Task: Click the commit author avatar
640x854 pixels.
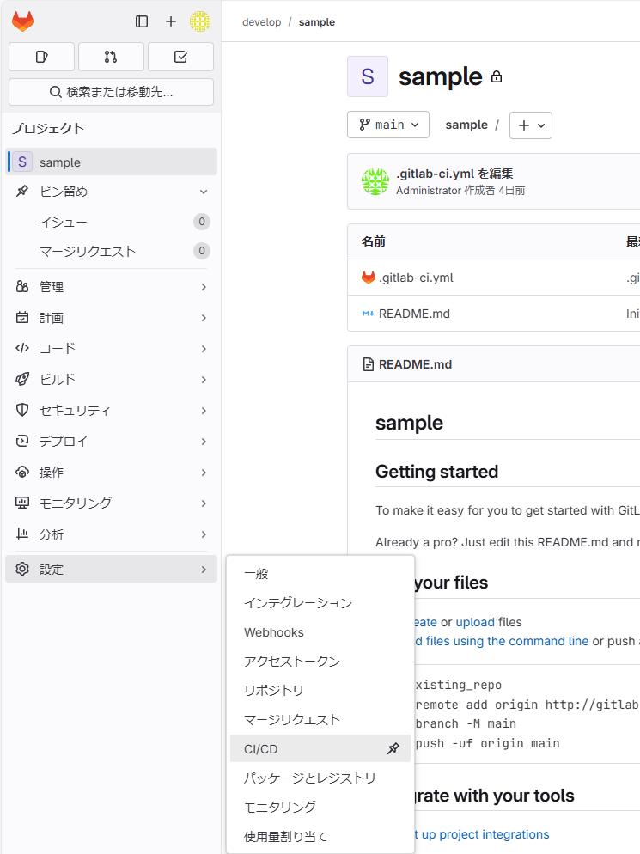Action: tap(375, 181)
